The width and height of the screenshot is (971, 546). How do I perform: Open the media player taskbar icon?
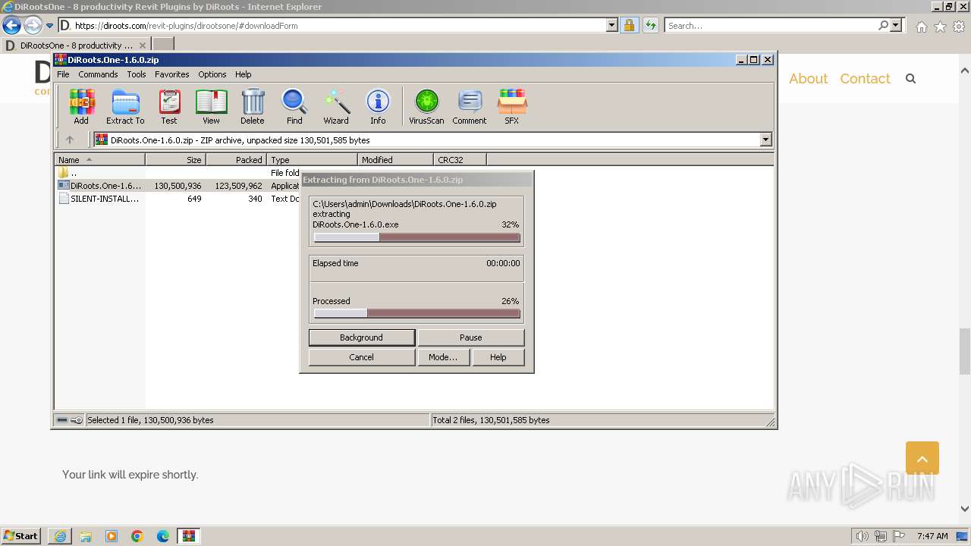pos(112,536)
